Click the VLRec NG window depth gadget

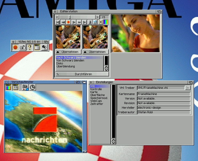point(46,42)
